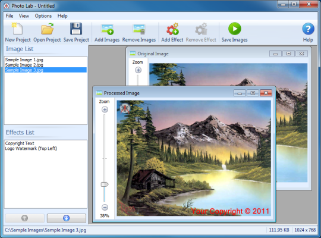Screen dimensions: 321x238
Task: Open the View menu
Action: point(24,16)
